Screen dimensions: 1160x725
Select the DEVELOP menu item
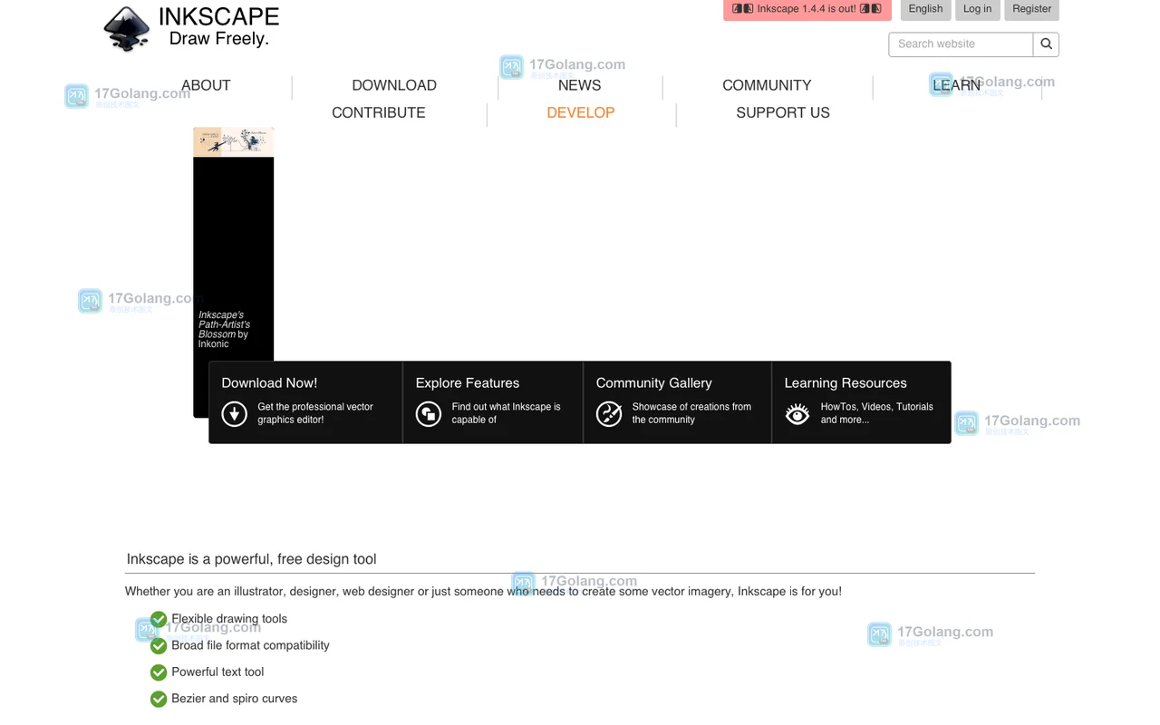tap(581, 113)
